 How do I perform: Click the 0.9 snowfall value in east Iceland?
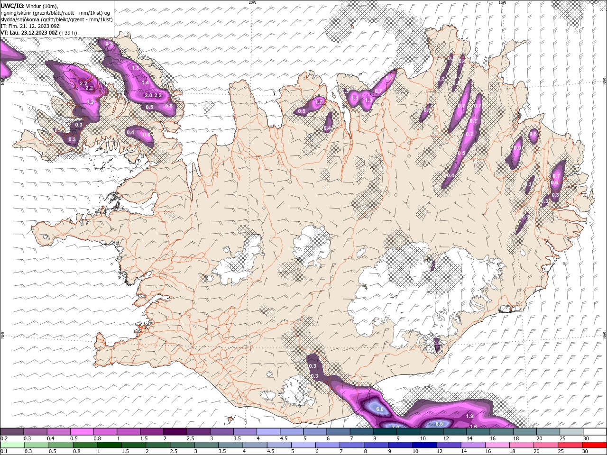tap(517, 148)
